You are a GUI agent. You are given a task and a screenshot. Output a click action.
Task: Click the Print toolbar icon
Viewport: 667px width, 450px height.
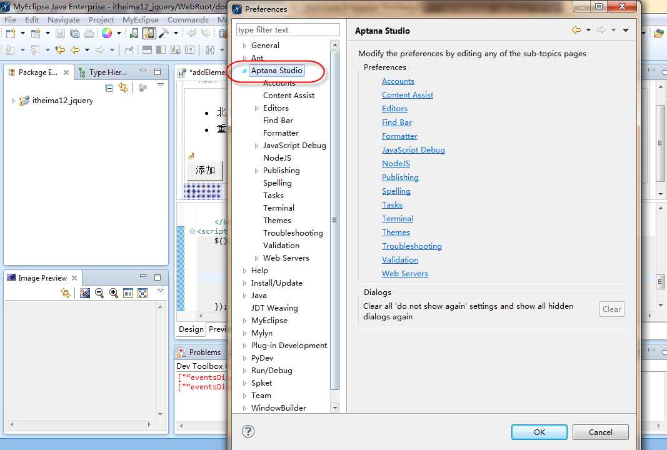(89, 33)
